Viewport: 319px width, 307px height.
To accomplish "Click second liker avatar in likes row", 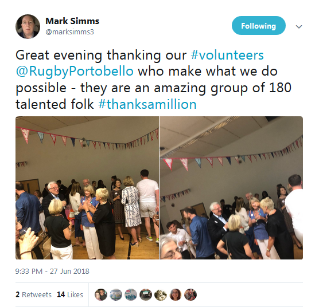I will click(x=116, y=294).
